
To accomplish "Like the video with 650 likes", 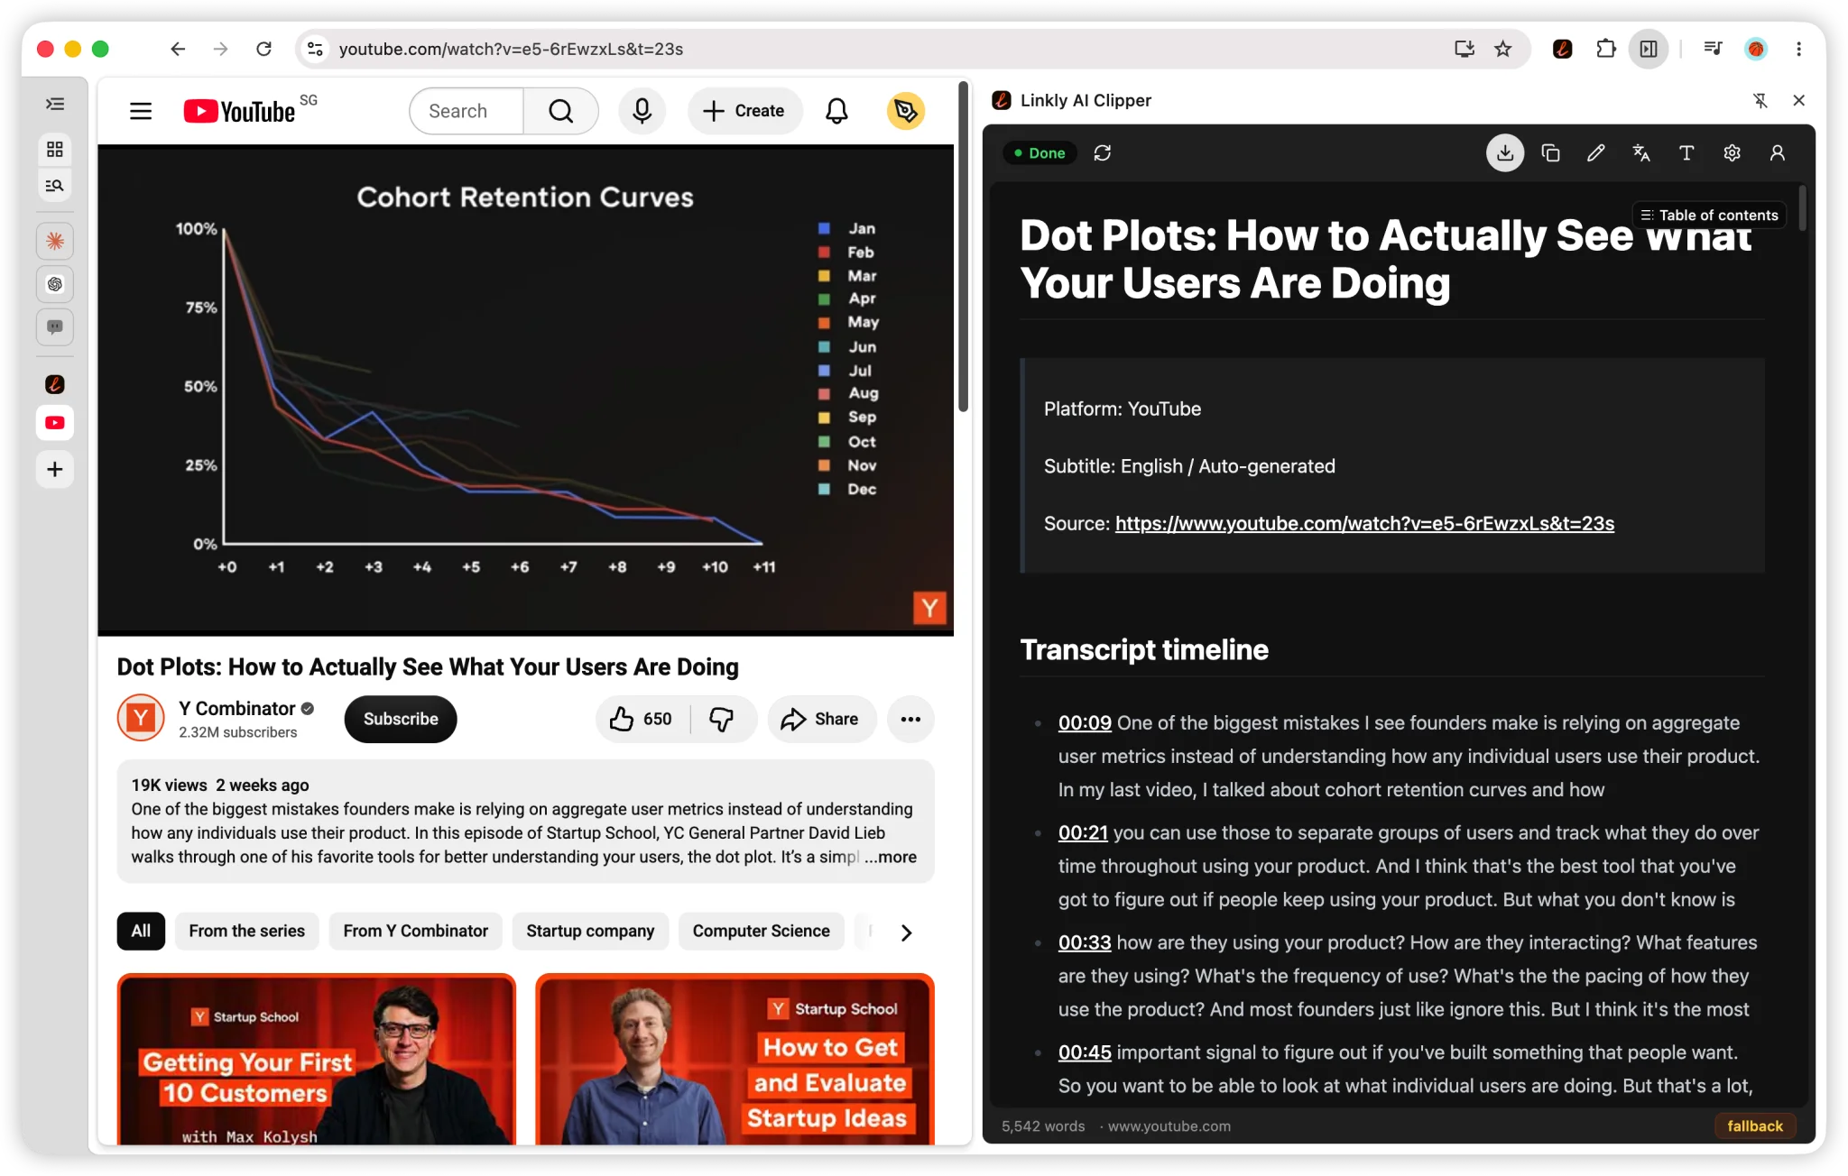I will [642, 719].
